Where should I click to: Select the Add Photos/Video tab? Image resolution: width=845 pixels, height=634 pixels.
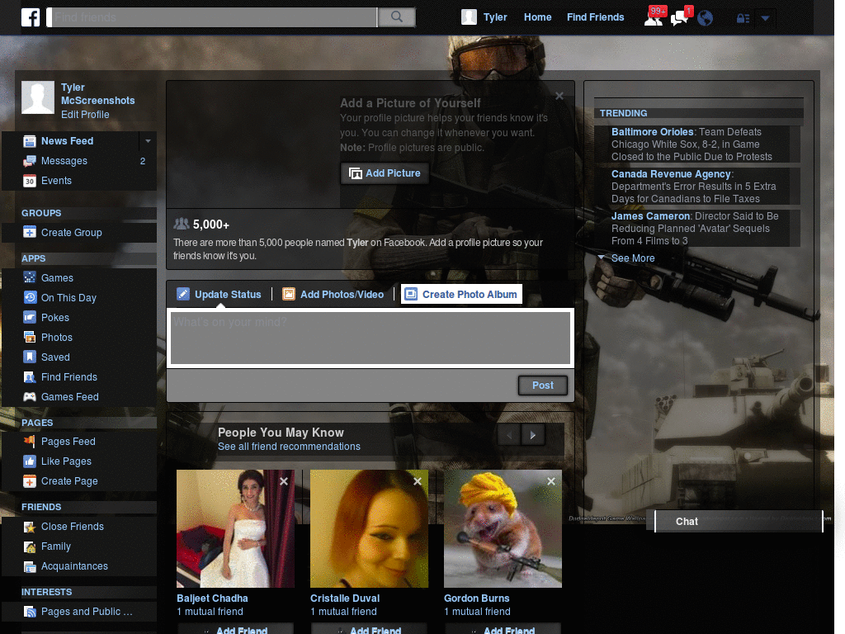pos(333,295)
